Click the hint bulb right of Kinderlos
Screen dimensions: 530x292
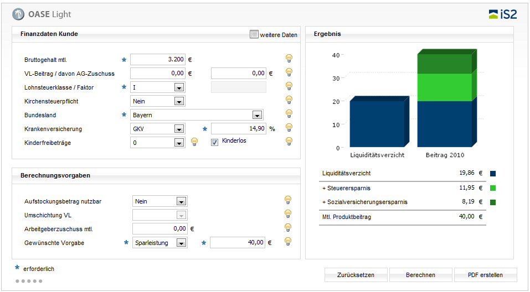click(289, 142)
